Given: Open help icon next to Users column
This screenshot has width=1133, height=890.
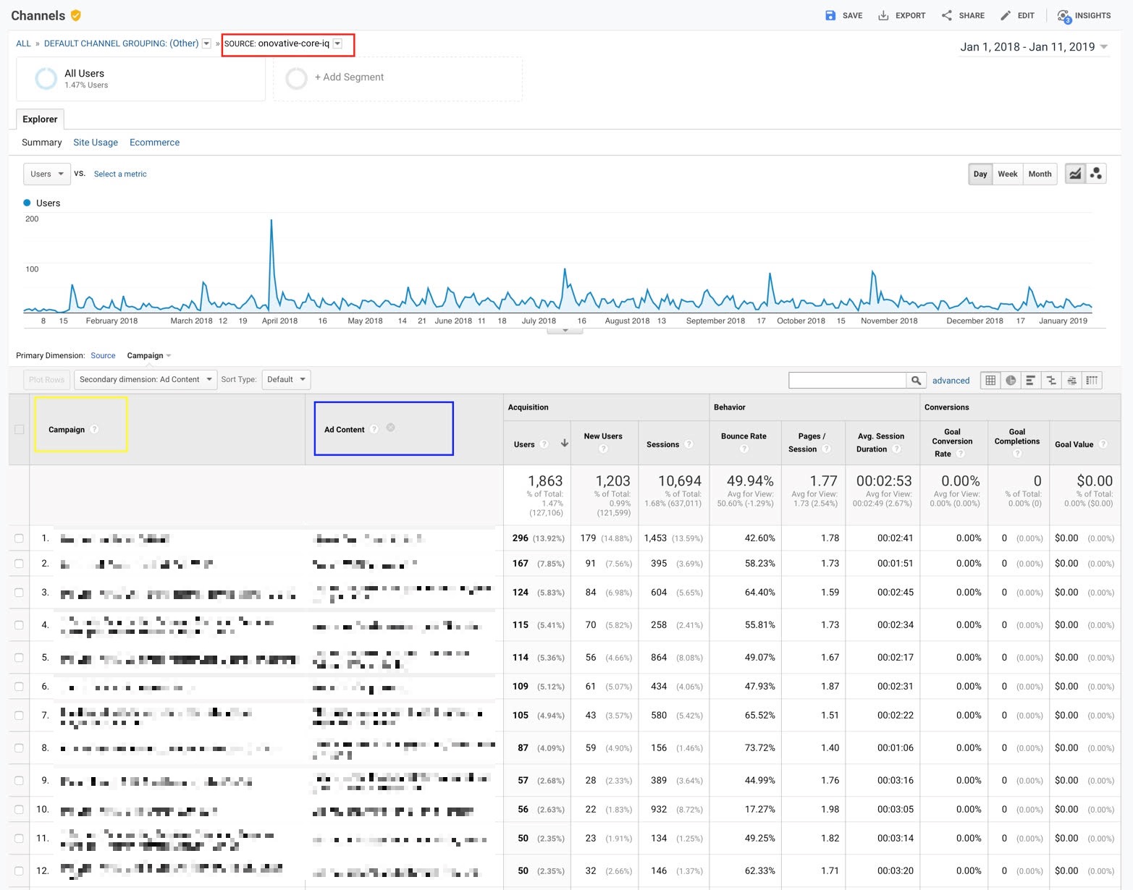Looking at the screenshot, I should (544, 444).
